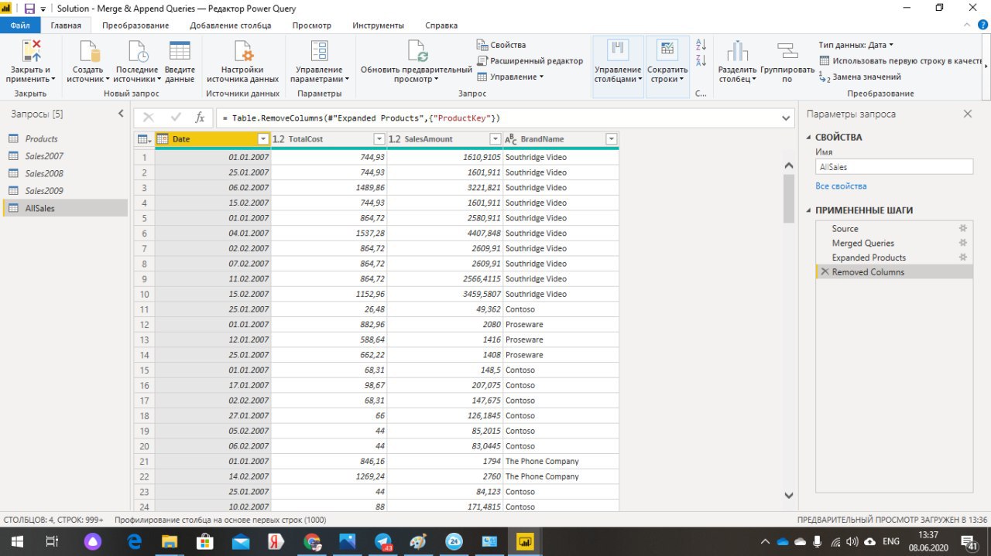Open the Date column filter dropdown
This screenshot has height=556, width=991.
click(x=263, y=139)
